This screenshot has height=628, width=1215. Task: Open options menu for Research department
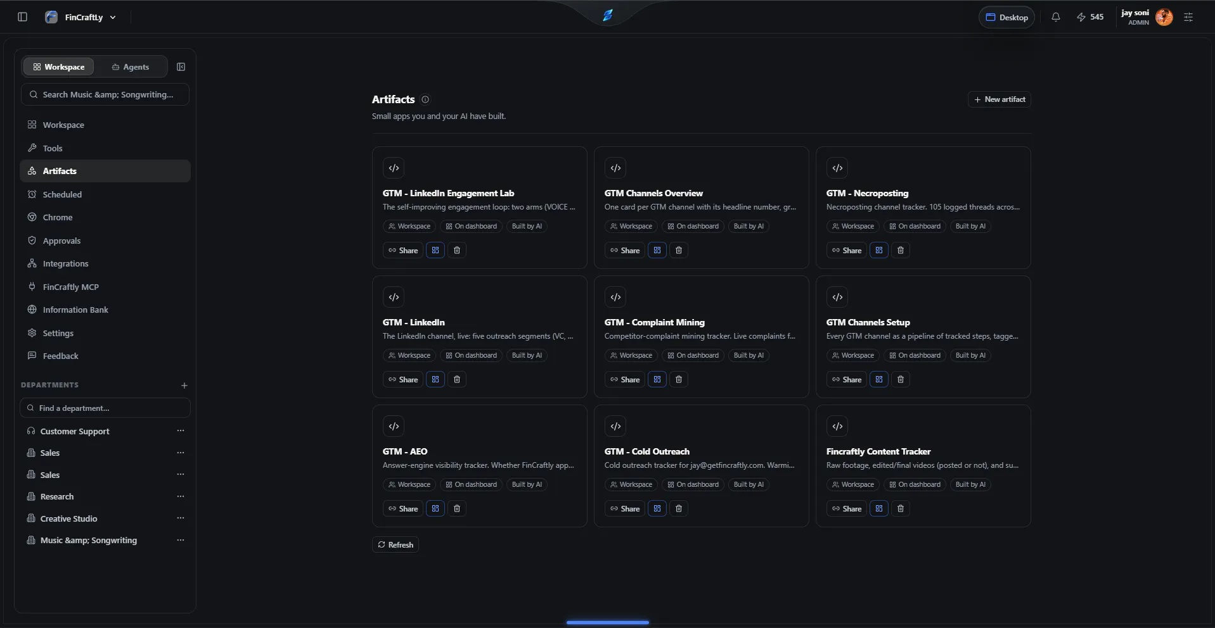tap(181, 496)
